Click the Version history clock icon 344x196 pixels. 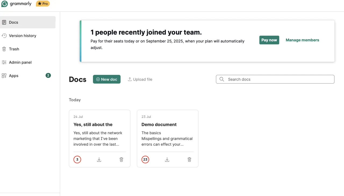pyautogui.click(x=4, y=35)
